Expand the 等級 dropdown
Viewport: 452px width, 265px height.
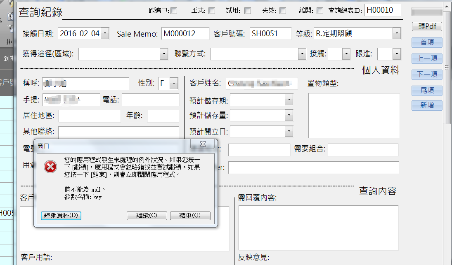pos(397,33)
